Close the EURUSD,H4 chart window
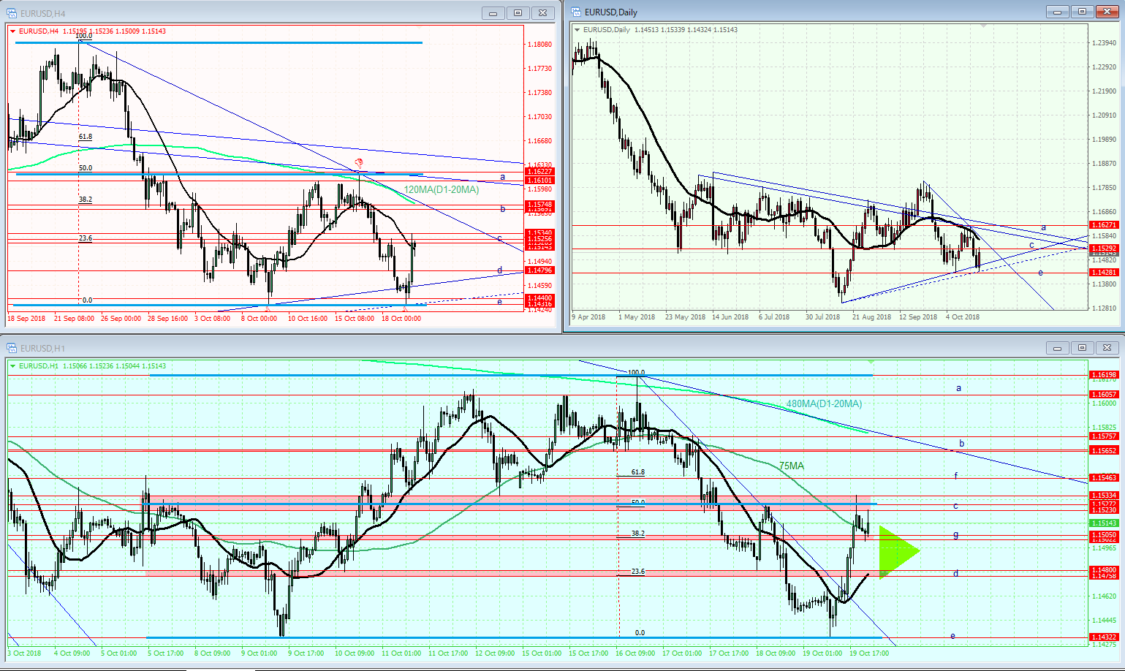The height and width of the screenshot is (671, 1125). [x=542, y=13]
